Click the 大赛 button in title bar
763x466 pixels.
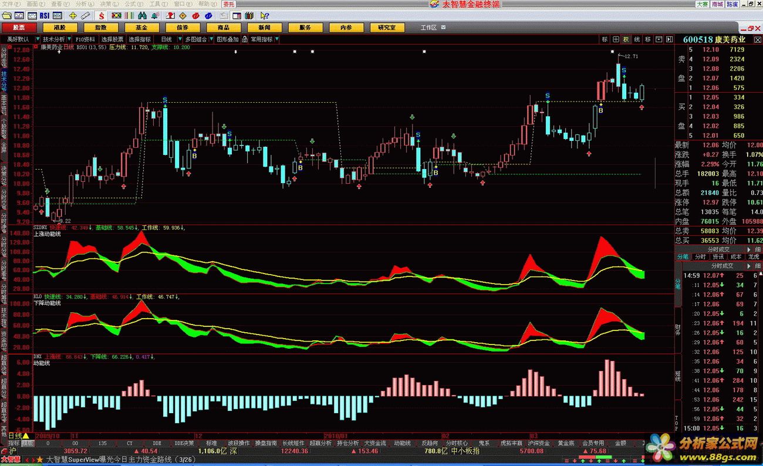coord(702,4)
